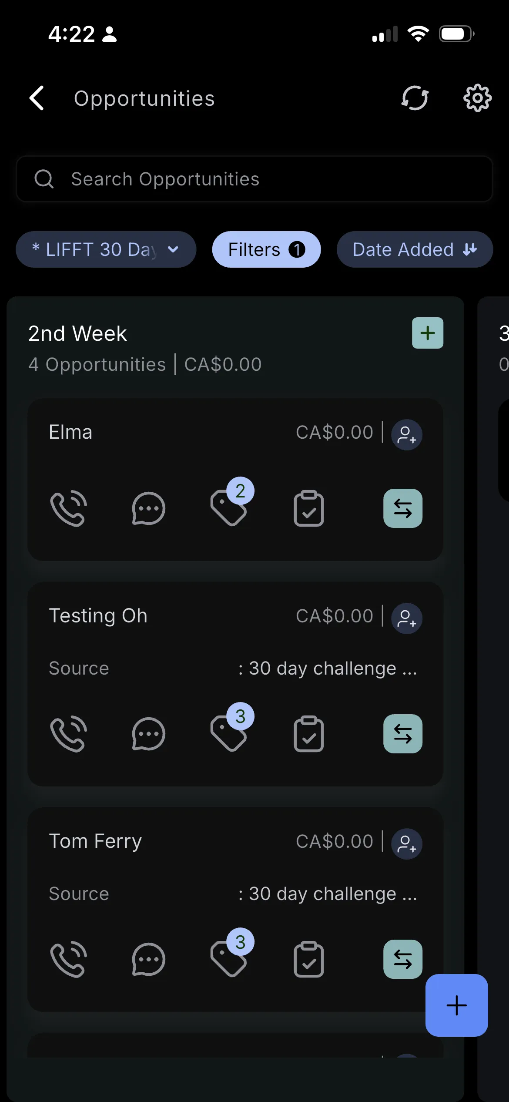509x1102 pixels.
Task: Call Elma using the phone icon
Action: click(69, 508)
